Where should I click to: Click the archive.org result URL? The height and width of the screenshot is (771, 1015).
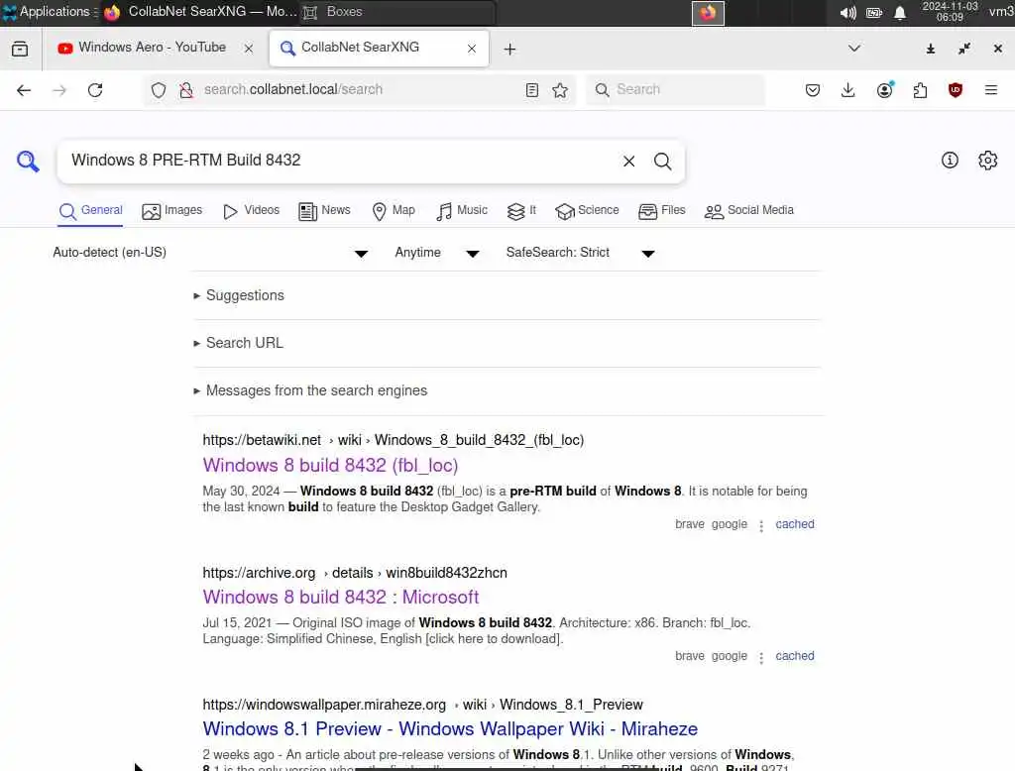355,573
